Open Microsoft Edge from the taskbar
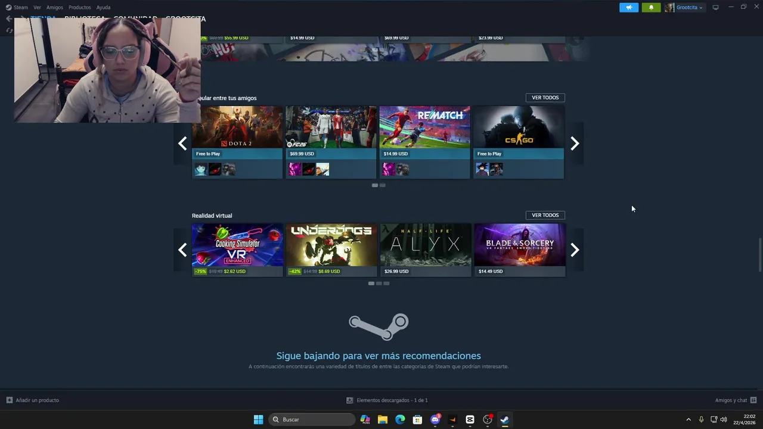The image size is (763, 429). [x=400, y=419]
